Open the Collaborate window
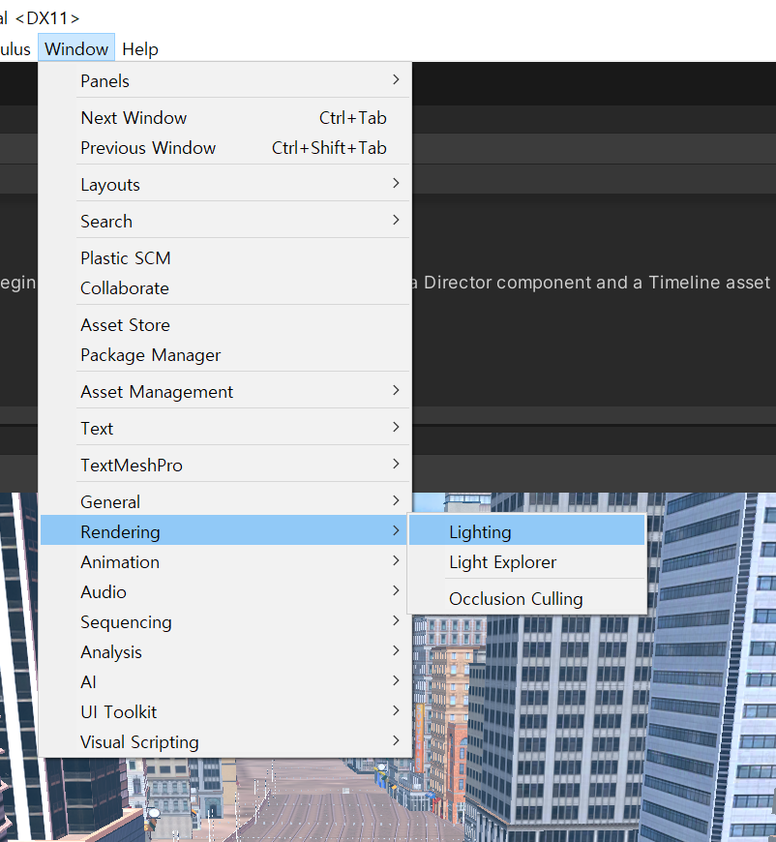 pyautogui.click(x=225, y=287)
